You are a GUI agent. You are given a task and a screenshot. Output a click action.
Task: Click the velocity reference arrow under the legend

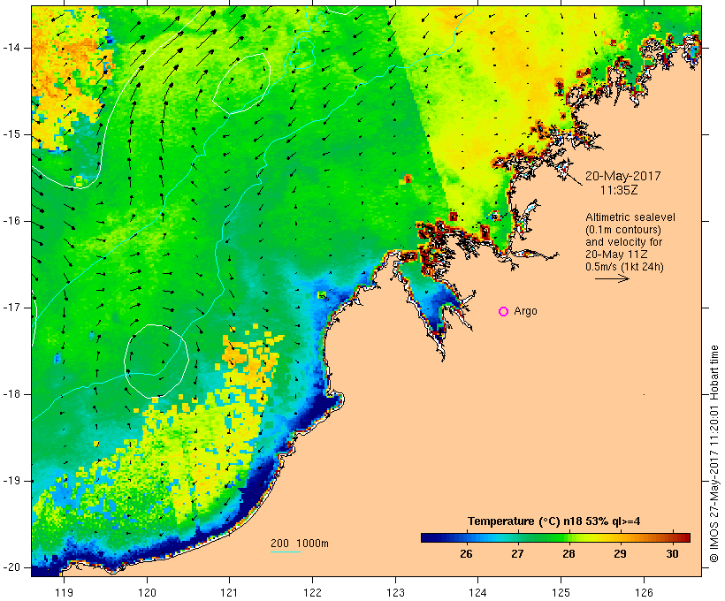612,278
